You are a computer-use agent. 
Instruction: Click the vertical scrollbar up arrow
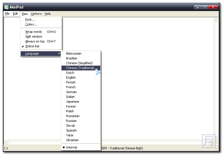pyautogui.click(x=216, y=20)
